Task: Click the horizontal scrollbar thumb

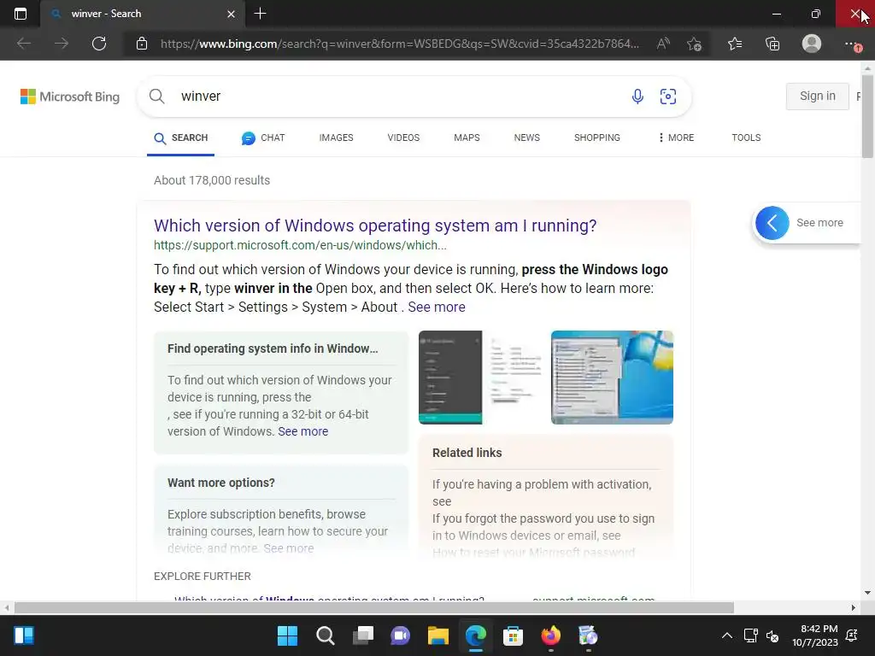Action: pos(374,608)
